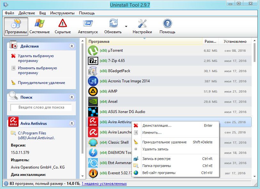
Task: Open the Инструменты menu
Action: [x=62, y=13]
